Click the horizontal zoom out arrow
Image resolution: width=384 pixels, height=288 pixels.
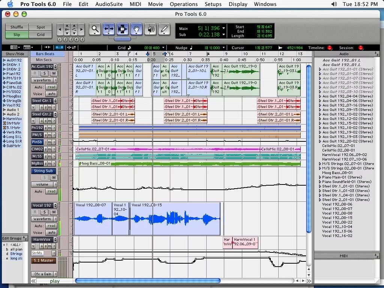[x=60, y=30]
